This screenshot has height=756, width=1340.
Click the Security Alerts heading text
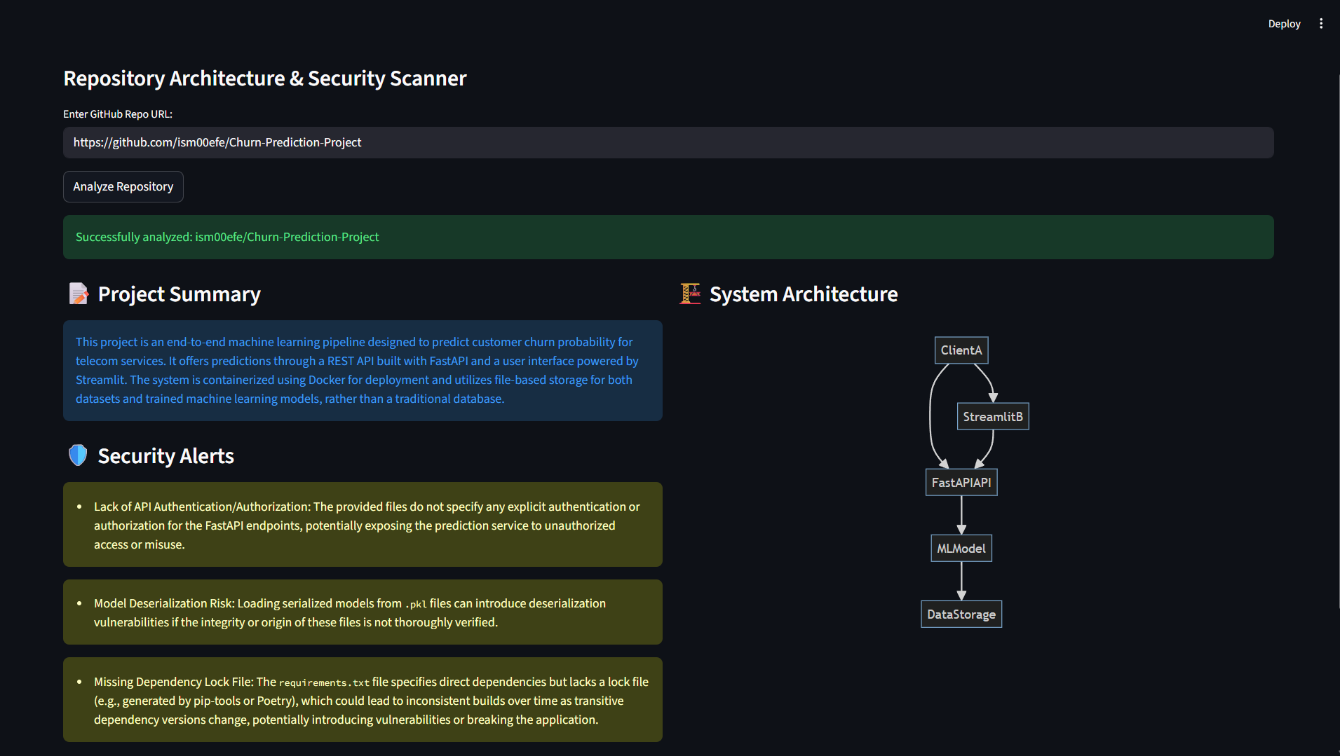[165, 456]
